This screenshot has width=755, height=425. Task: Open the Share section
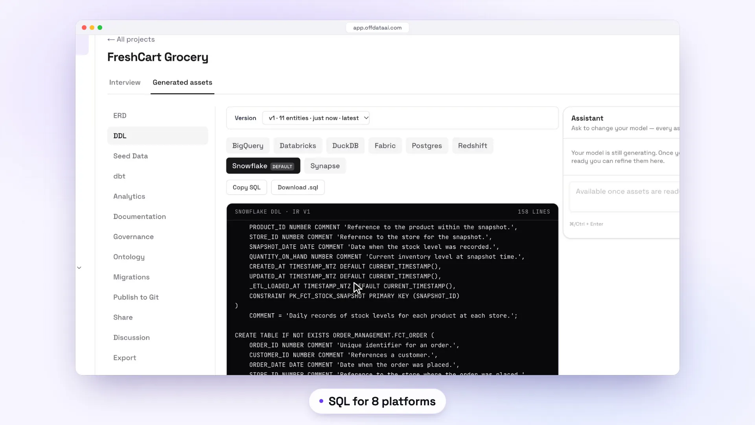pyautogui.click(x=157, y=317)
